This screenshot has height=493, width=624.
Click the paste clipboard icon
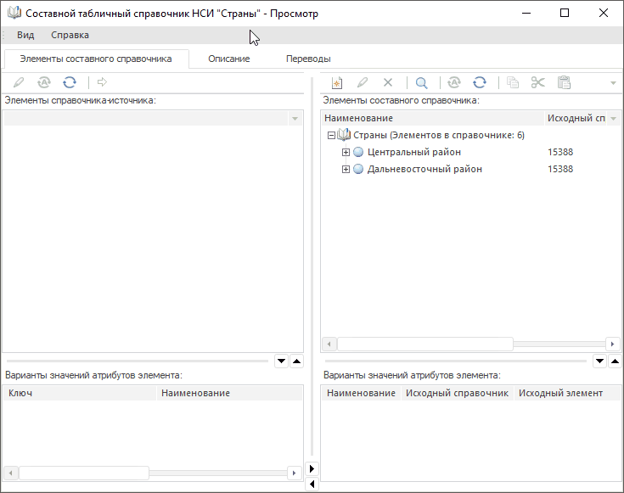click(x=564, y=82)
